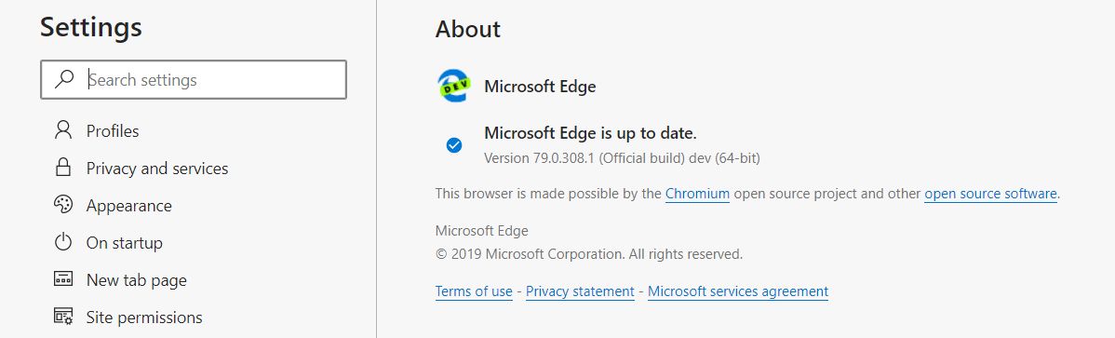Open the Chromium project link
The image size is (1115, 338).
click(698, 194)
